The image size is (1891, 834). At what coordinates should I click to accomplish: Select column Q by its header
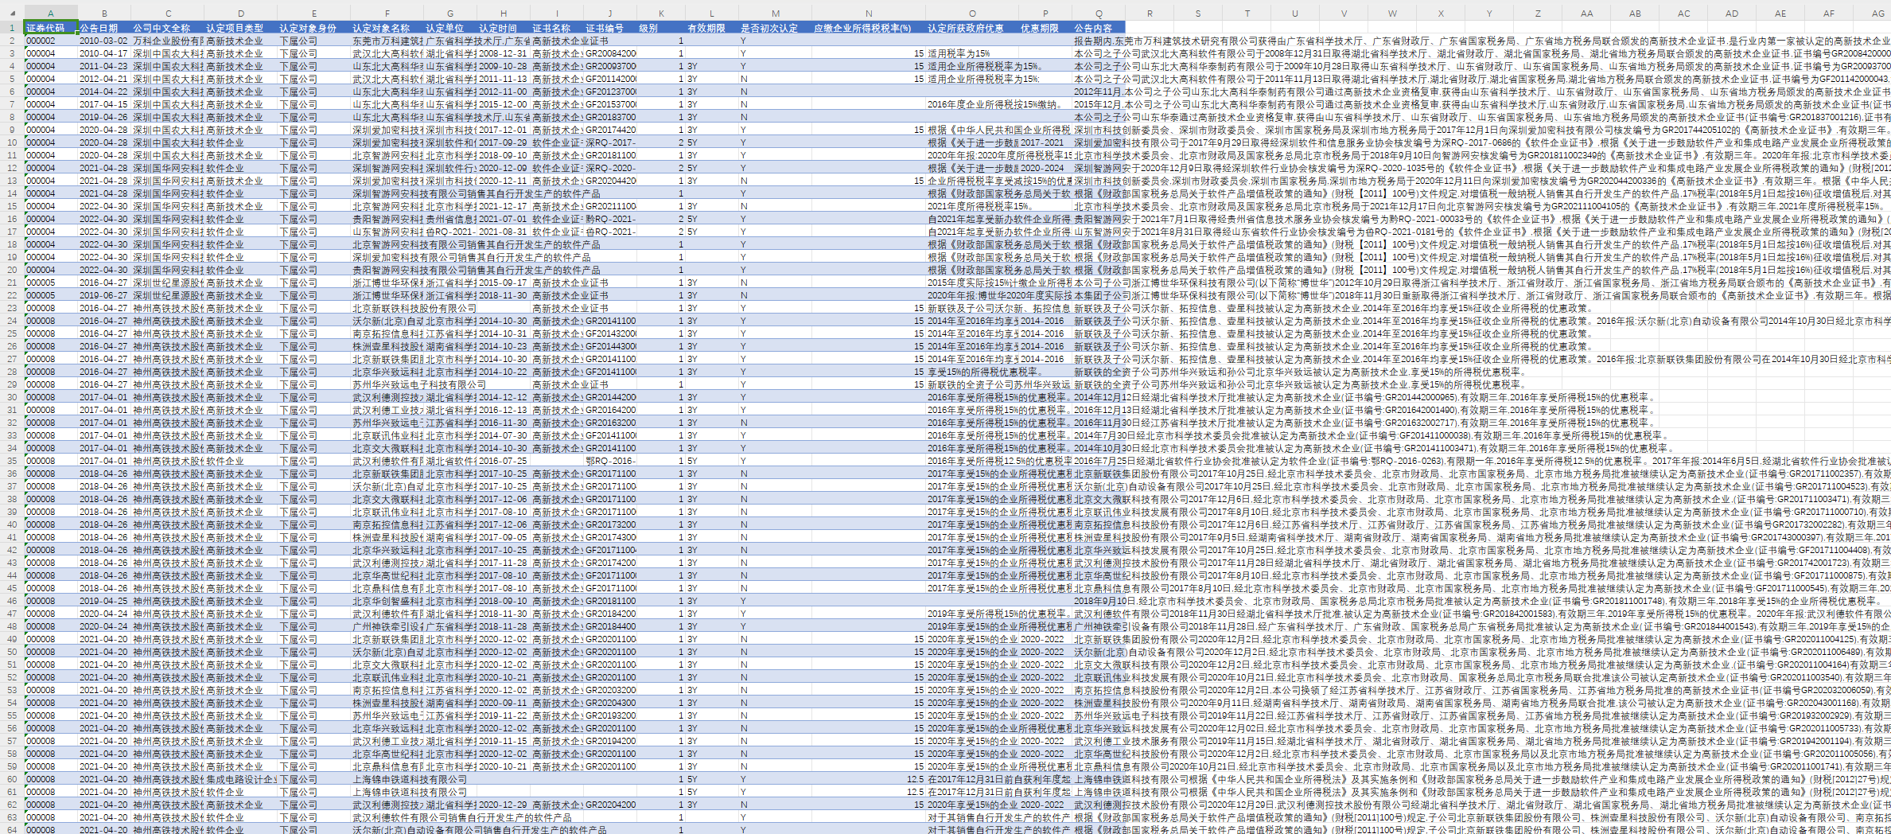(x=1099, y=14)
